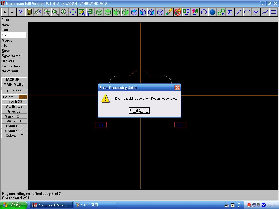The width and height of the screenshot is (279, 209).
Task: Select the Delete eraser pencil icon
Action: pyautogui.click(x=169, y=12)
